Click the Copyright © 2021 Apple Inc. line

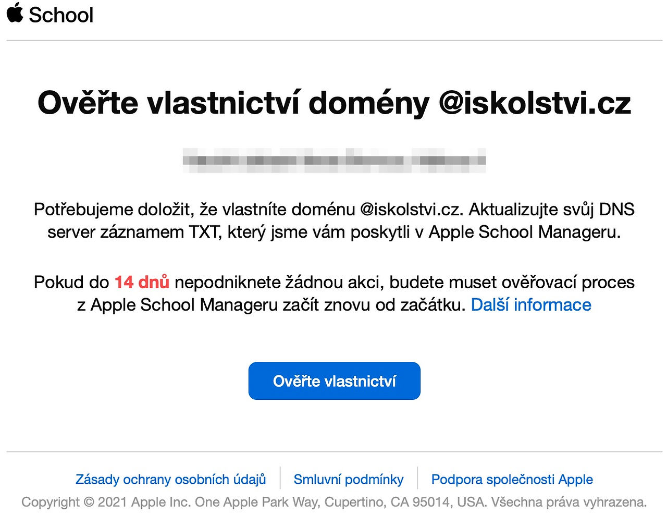click(x=334, y=502)
